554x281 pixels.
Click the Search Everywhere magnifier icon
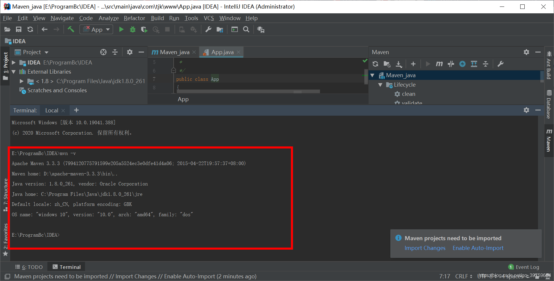(x=246, y=29)
